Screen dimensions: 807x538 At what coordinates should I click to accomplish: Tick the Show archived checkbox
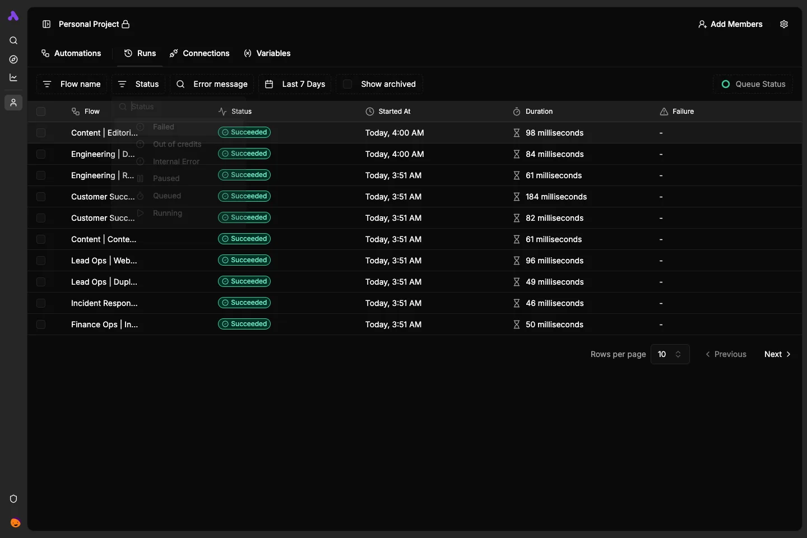(x=347, y=84)
